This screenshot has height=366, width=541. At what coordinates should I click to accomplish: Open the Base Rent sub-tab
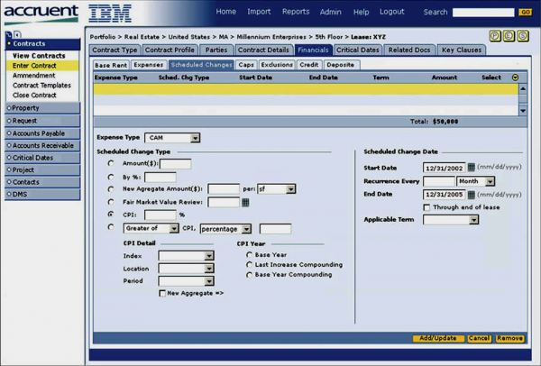coord(111,65)
